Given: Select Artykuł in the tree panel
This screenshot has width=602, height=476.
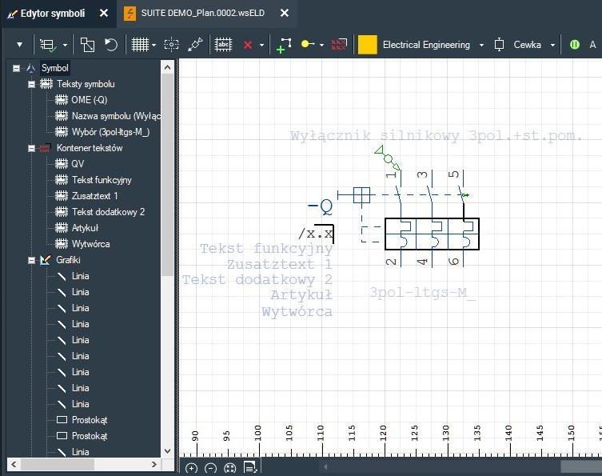Looking at the screenshot, I should 85,228.
